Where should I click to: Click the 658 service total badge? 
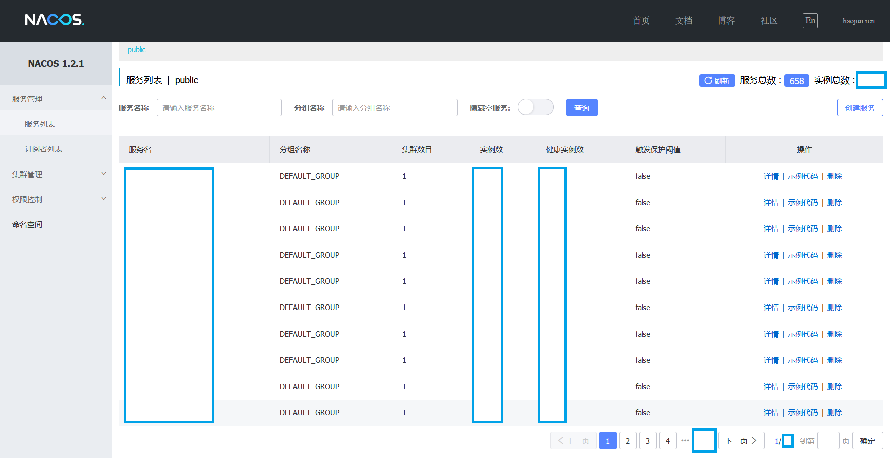tap(797, 81)
